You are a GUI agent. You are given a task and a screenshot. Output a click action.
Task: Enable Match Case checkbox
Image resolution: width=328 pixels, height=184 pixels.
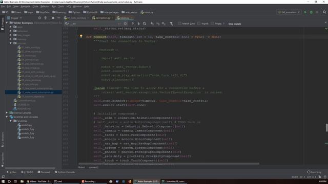pos(179,24)
